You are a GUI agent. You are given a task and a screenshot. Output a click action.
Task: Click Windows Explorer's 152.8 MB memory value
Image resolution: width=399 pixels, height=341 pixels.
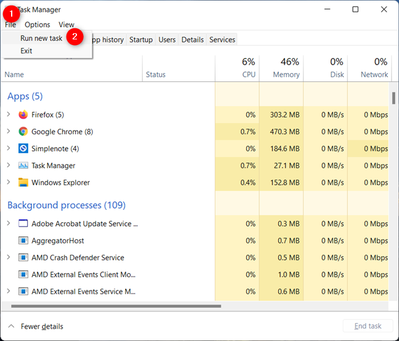point(284,183)
